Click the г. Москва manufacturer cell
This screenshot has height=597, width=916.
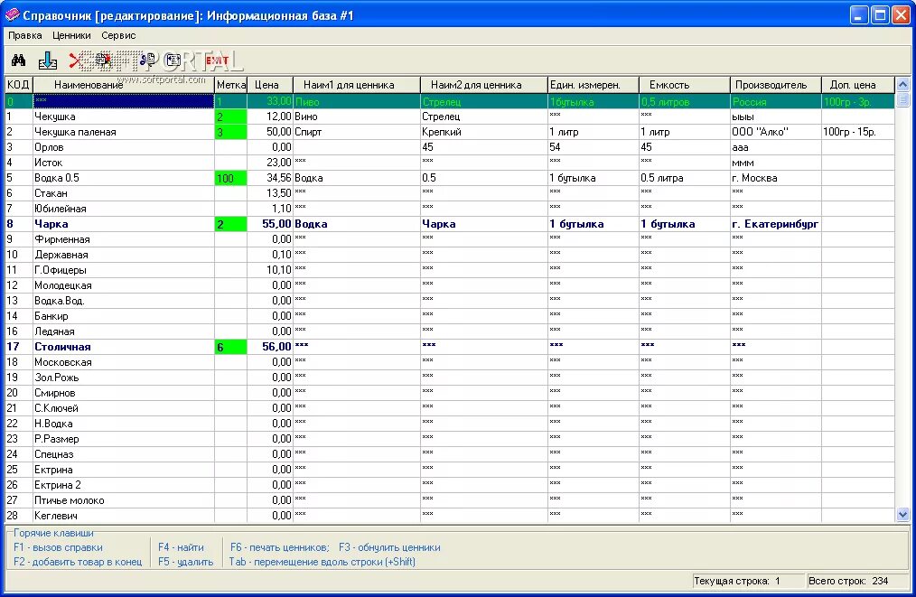click(775, 178)
